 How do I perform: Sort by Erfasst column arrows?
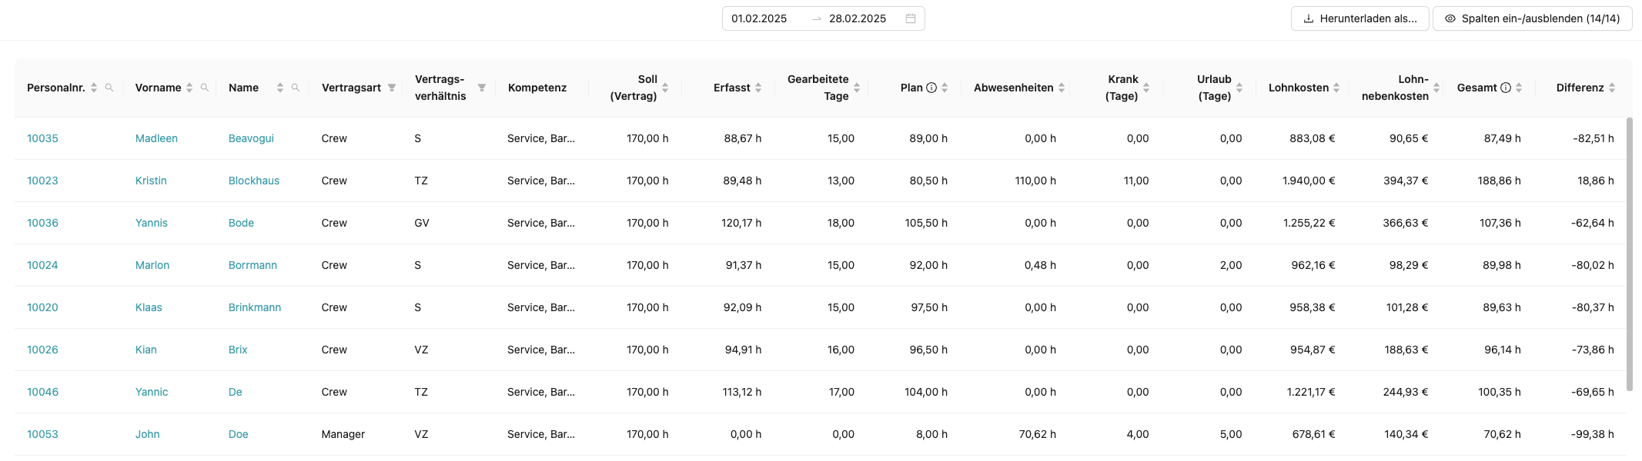(758, 88)
